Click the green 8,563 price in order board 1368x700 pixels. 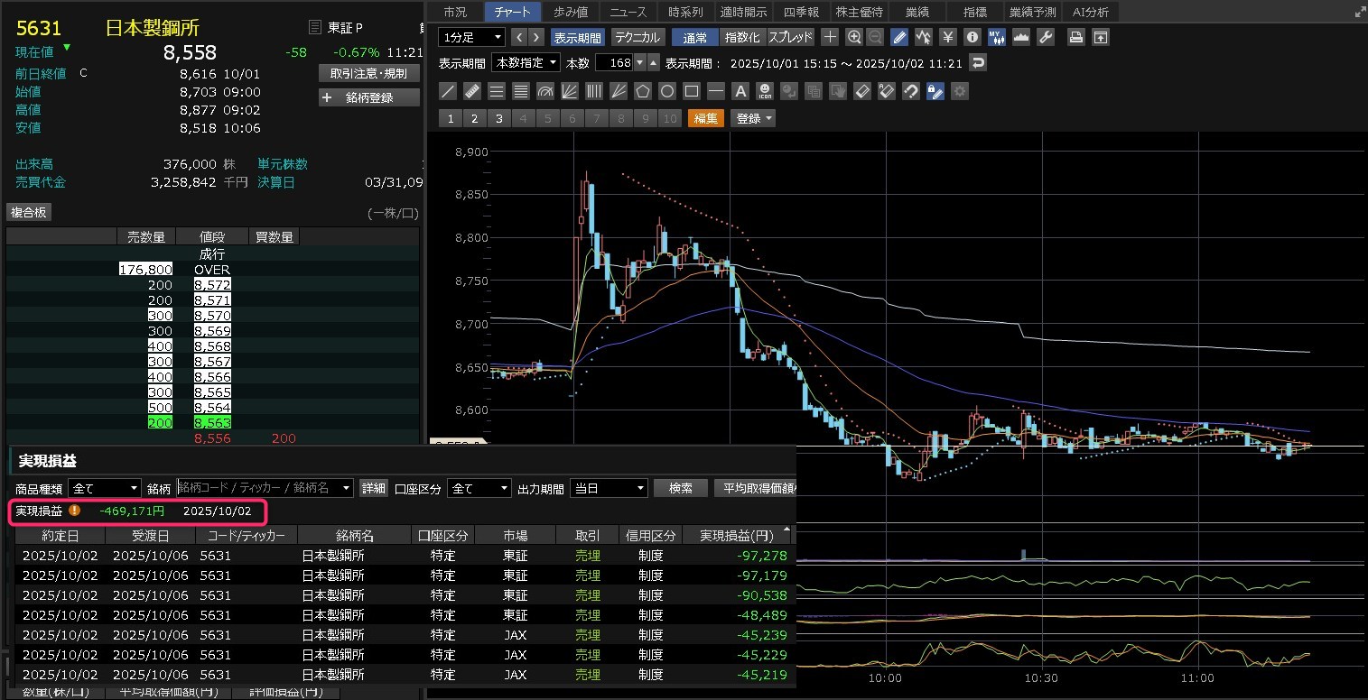(x=212, y=422)
